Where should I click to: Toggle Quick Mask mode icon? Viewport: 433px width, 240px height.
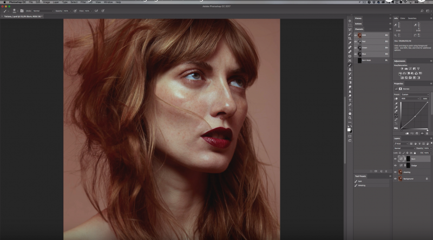coord(350,136)
